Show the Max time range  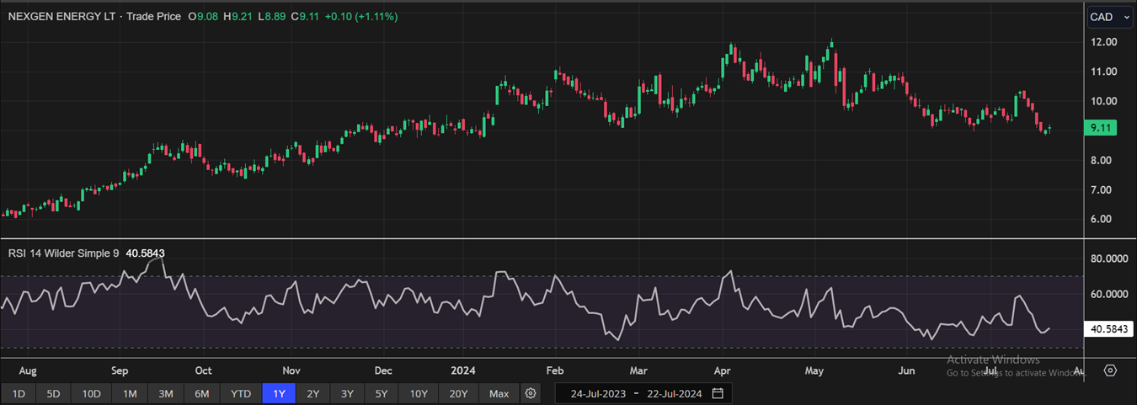pos(499,393)
